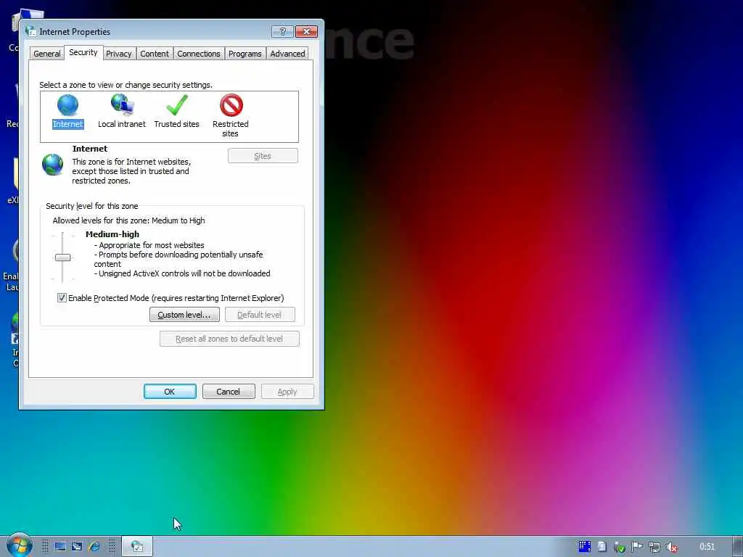The image size is (743, 557).
Task: Open the Action Center flag icon
Action: tap(637, 547)
